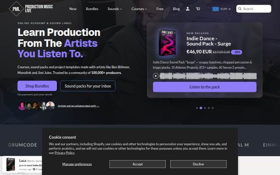
Task: Open the New menu item
Action: pos(73,9)
